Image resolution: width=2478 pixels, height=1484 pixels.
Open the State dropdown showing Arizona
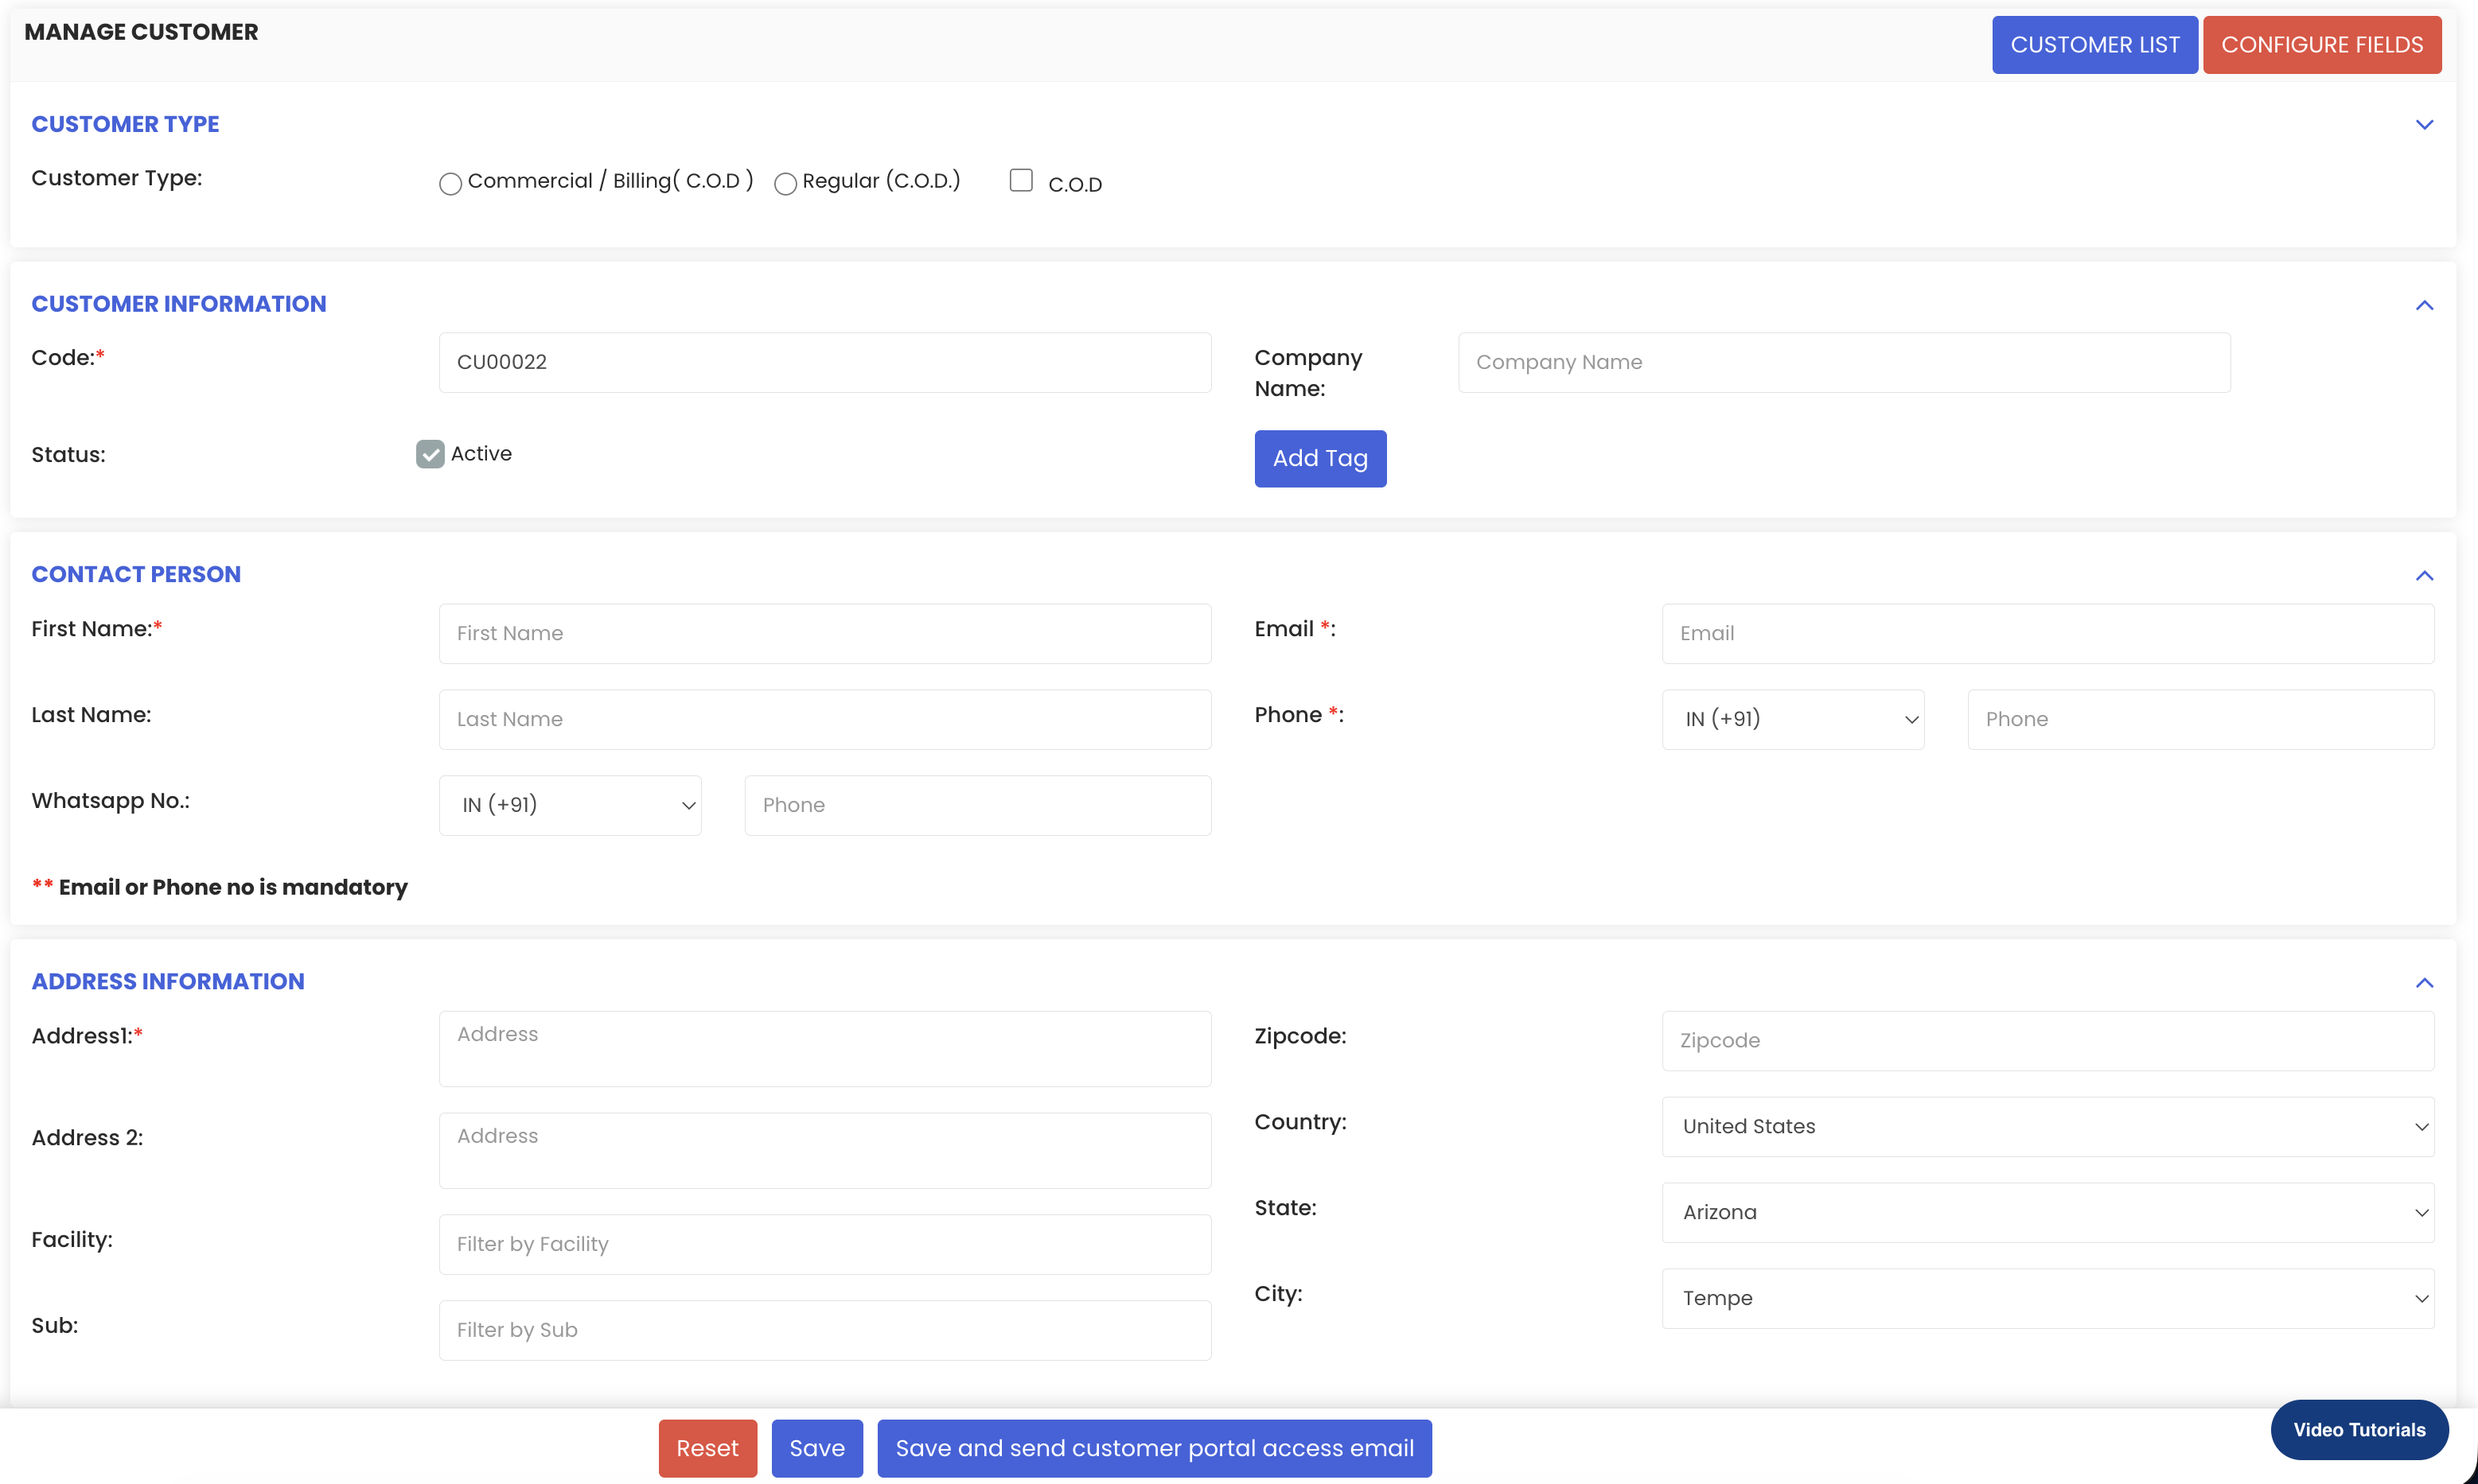(x=2047, y=1212)
